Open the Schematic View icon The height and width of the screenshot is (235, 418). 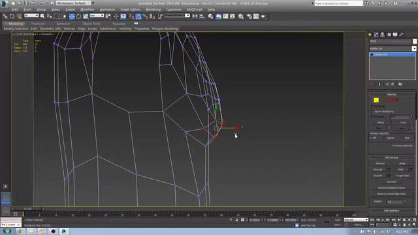(x=233, y=16)
